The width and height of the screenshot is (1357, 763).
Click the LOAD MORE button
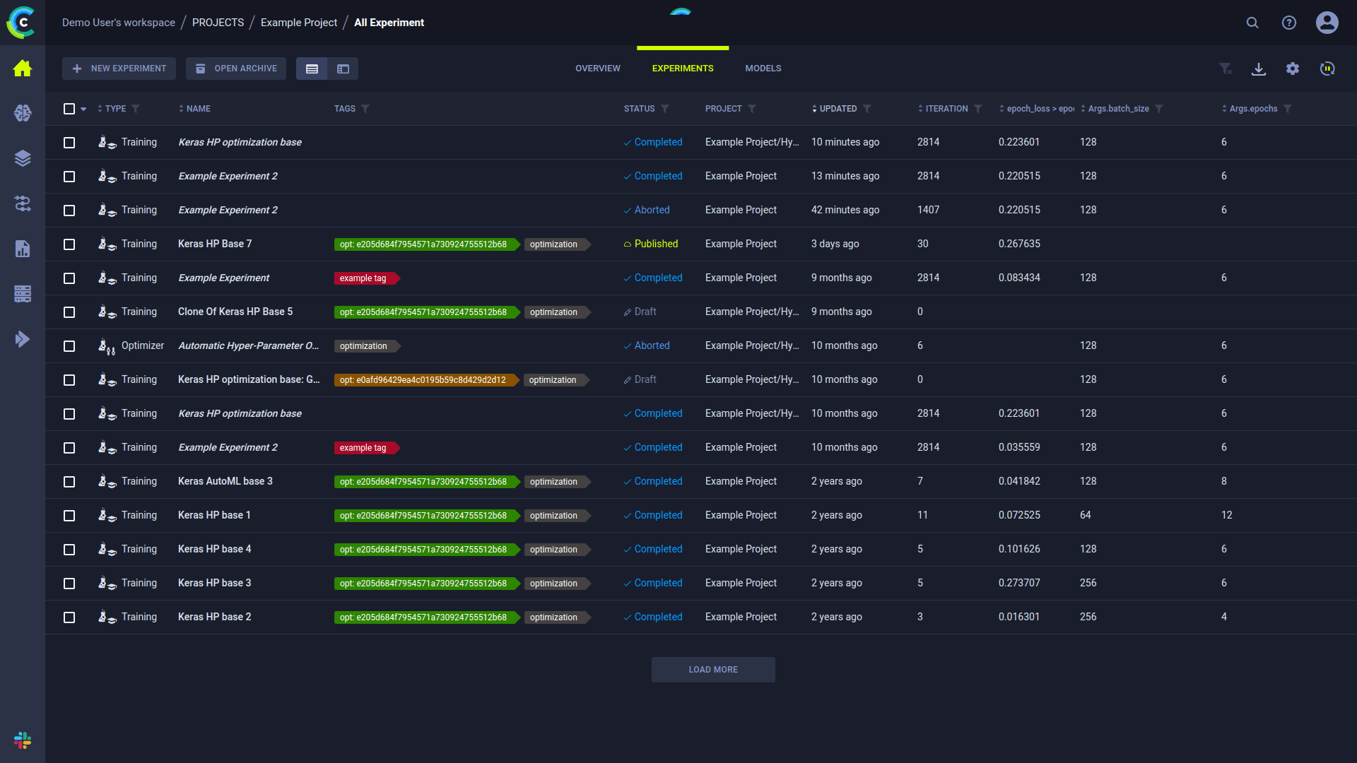pyautogui.click(x=712, y=669)
